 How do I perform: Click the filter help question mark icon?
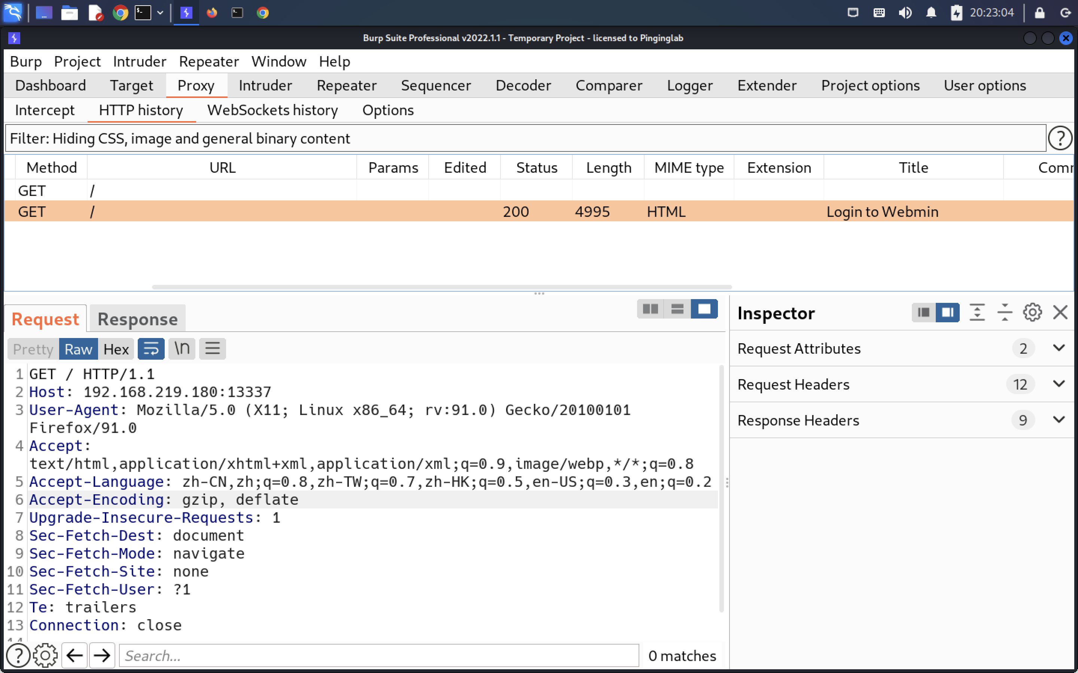1059,138
